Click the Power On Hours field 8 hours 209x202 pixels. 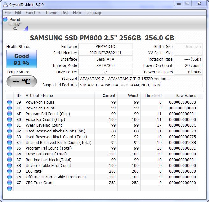pos(188,72)
